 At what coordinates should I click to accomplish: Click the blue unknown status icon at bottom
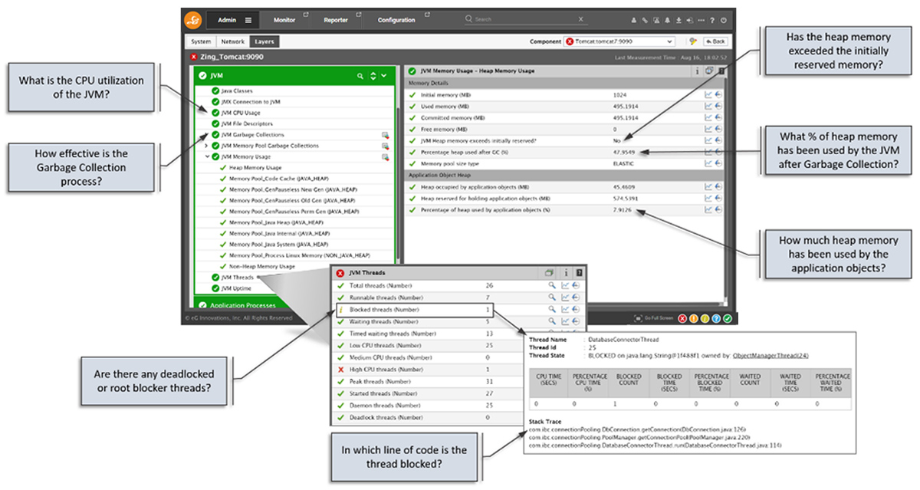point(716,318)
